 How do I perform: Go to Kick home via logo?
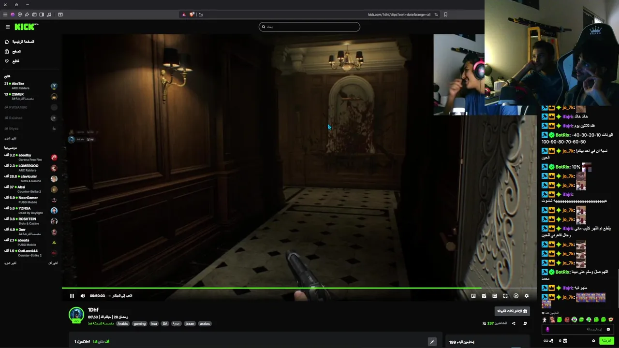26,27
